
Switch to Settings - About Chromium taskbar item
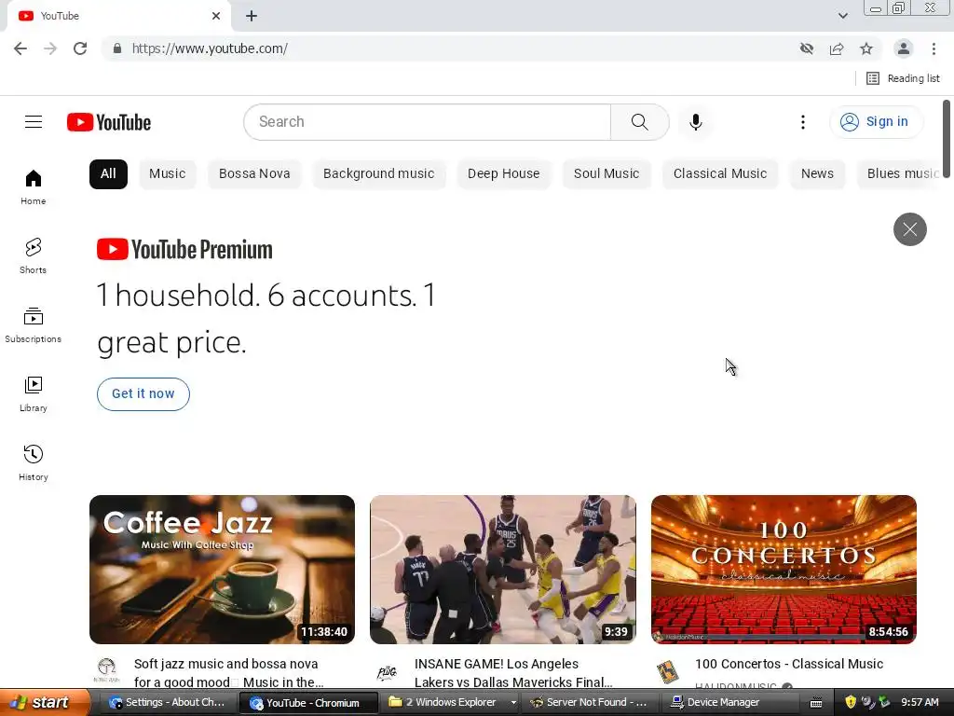[168, 703]
